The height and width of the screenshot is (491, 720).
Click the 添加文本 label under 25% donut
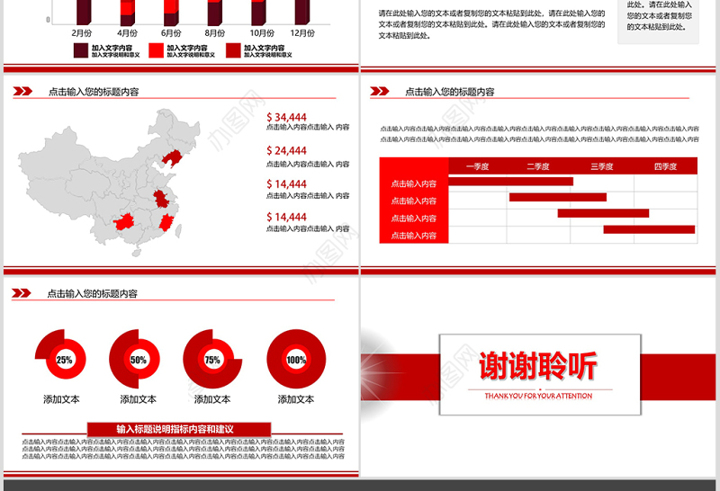coord(61,399)
